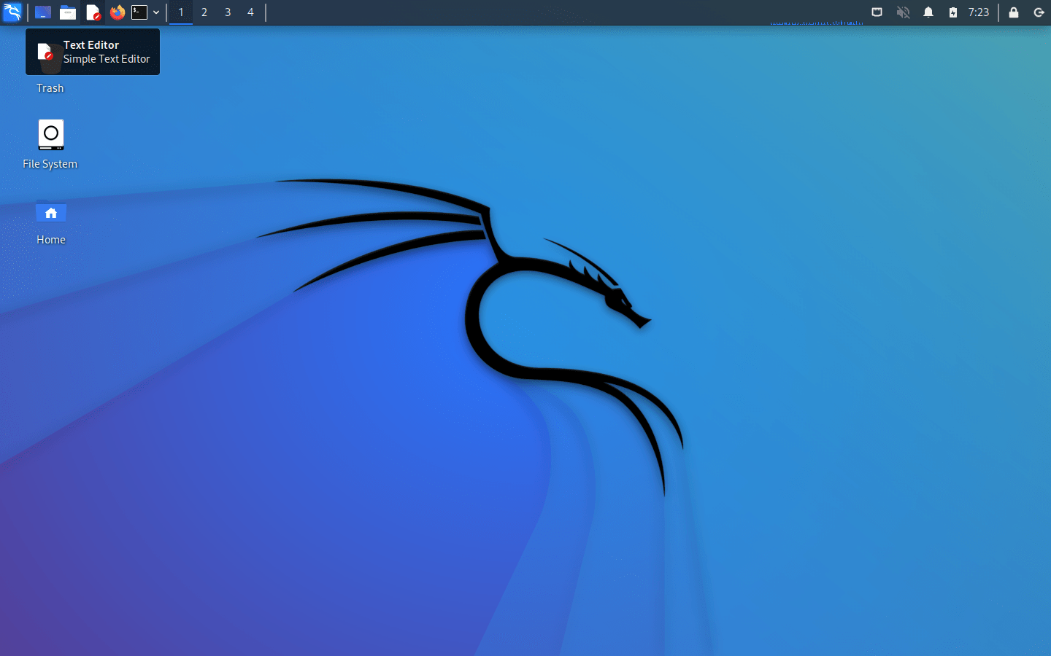Image resolution: width=1051 pixels, height=656 pixels.
Task: Launch the Text Editor panel icon
Action: coord(92,12)
